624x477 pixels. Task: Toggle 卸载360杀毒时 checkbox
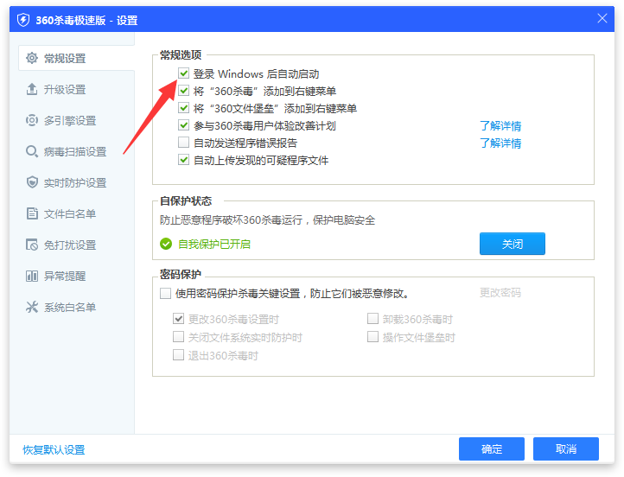coord(372,319)
